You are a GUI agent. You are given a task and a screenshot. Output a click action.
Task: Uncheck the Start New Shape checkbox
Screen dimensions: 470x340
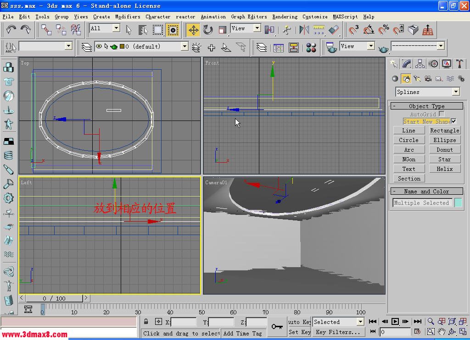(x=453, y=121)
